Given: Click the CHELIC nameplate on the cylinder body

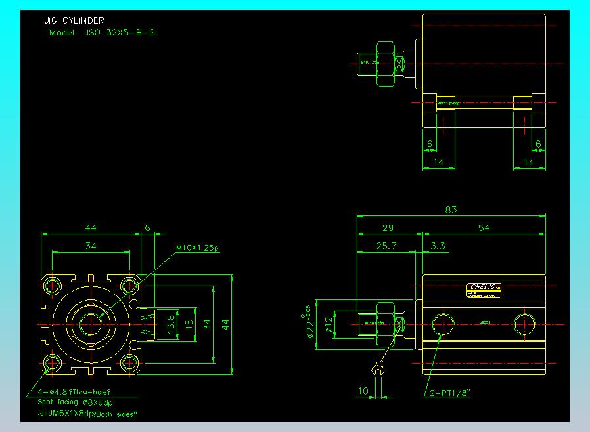Looking at the screenshot, I should point(484,287).
